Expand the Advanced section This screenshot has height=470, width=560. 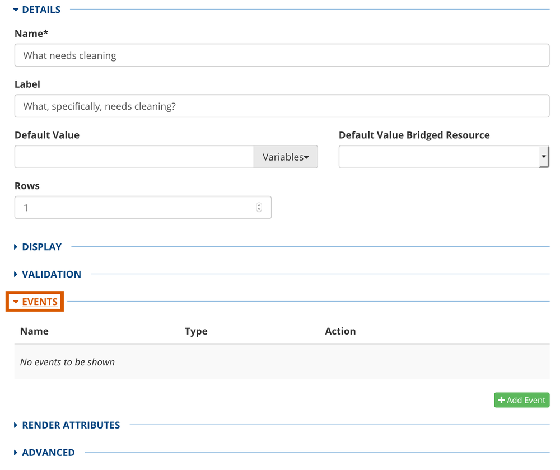pos(48,452)
